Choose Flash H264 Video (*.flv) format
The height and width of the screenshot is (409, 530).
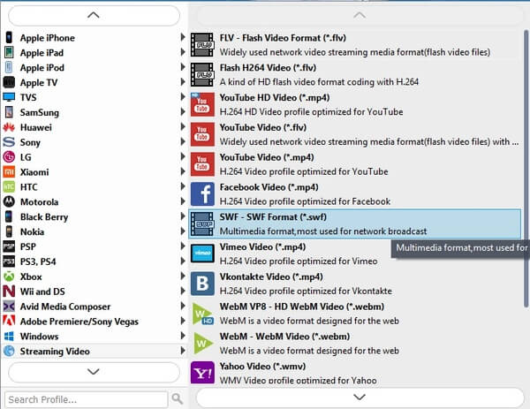(355, 74)
